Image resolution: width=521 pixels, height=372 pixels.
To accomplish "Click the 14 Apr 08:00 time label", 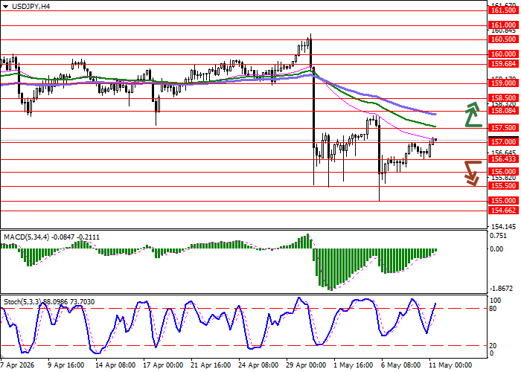I will (115, 365).
